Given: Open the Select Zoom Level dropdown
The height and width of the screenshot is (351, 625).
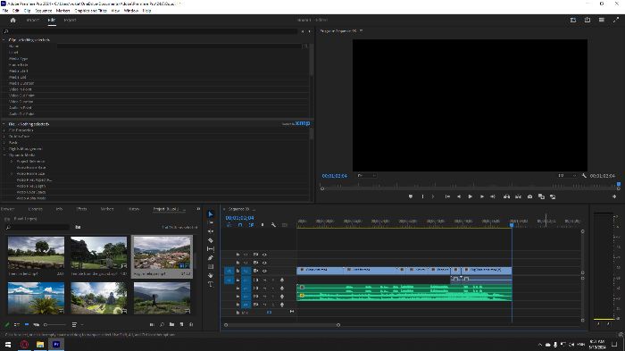Looking at the screenshot, I should 367,175.
